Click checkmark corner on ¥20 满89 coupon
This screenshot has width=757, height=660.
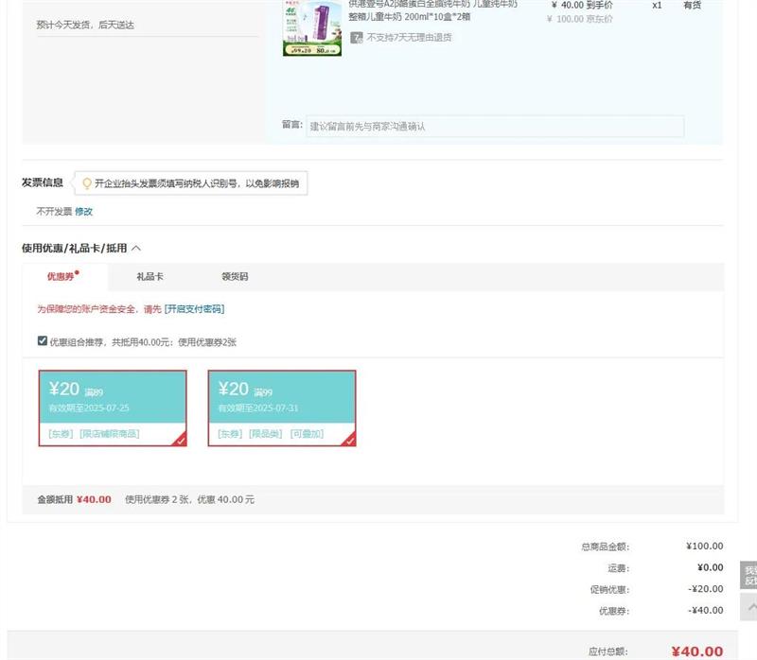tap(180, 440)
